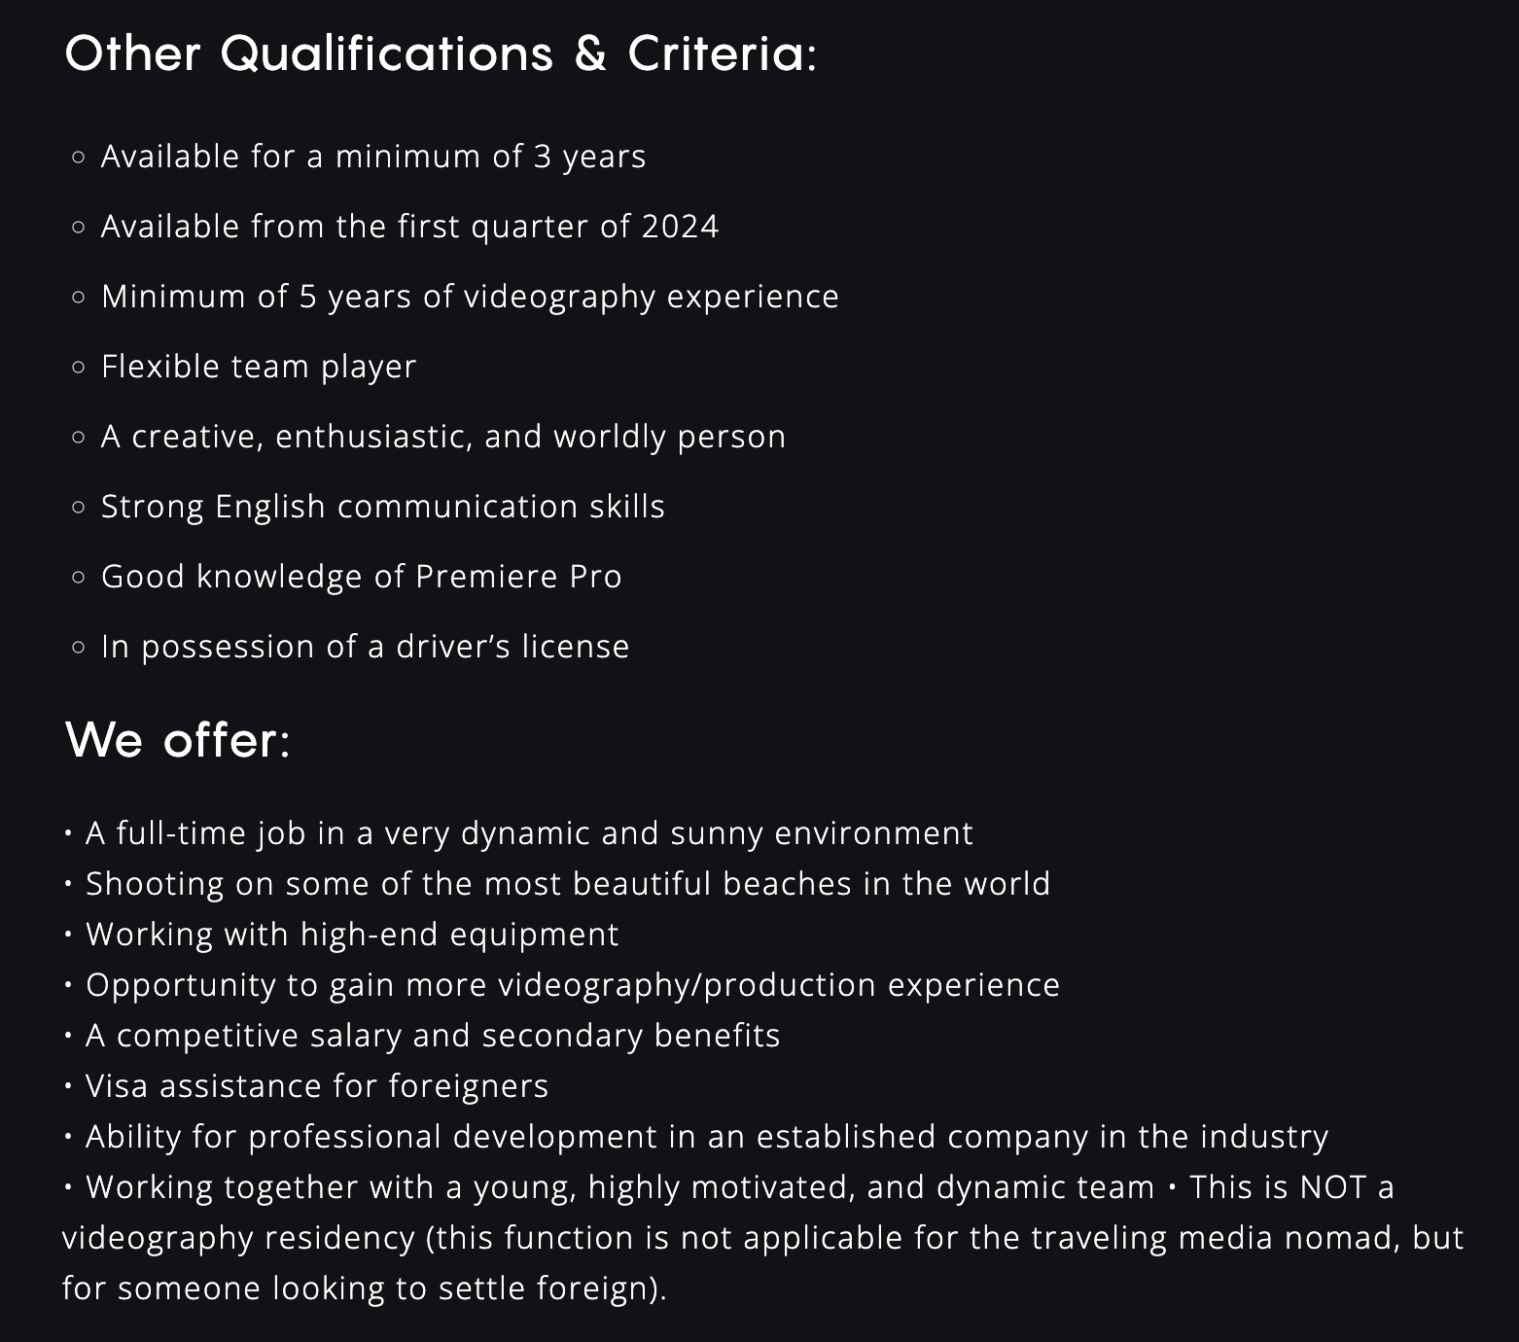The height and width of the screenshot is (1342, 1519).
Task: Click 'Available for a minimum of 3 years'
Action: click(x=373, y=157)
